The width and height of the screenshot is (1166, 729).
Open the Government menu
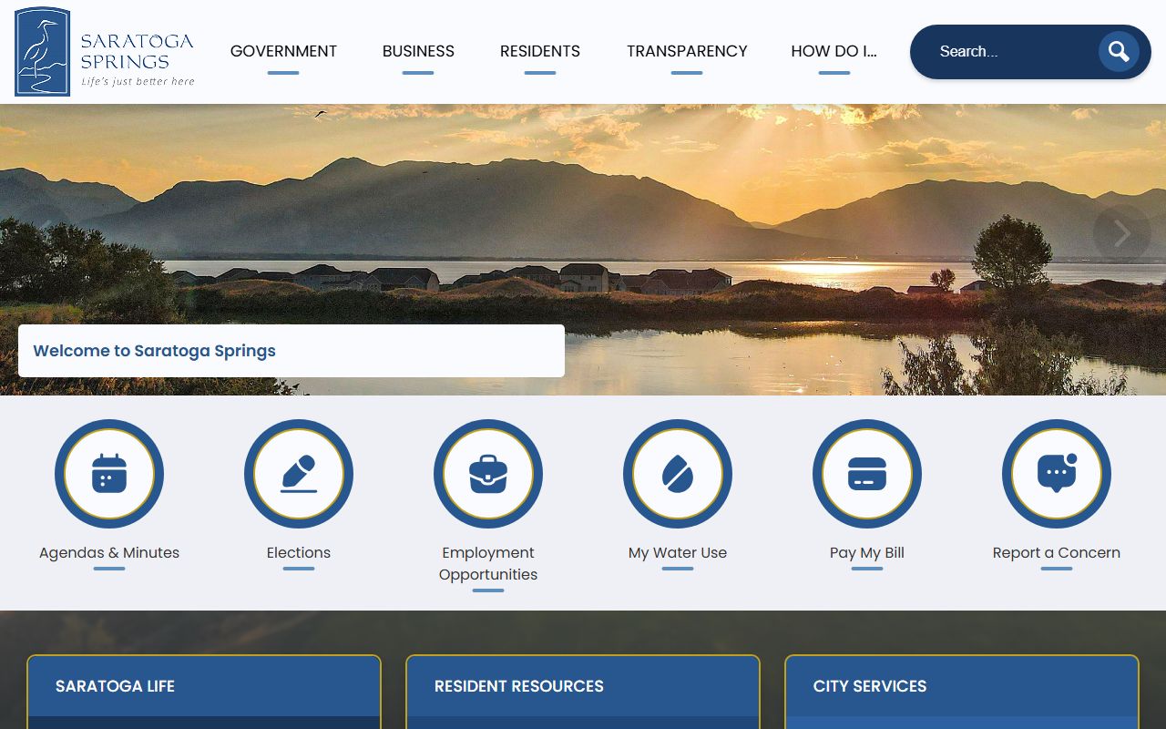[x=283, y=52]
